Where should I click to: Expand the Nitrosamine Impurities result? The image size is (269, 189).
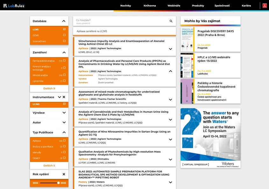pyautogui.click(x=170, y=140)
